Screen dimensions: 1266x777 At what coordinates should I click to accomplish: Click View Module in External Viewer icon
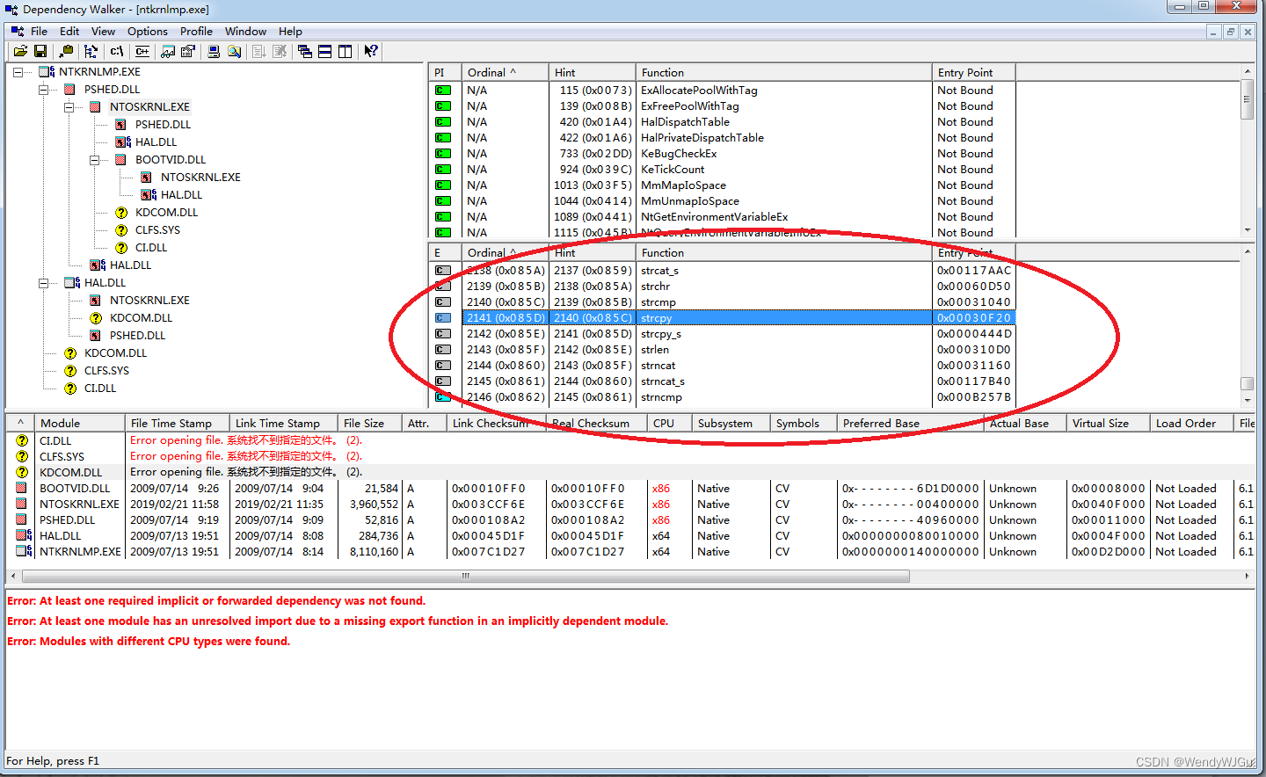[x=168, y=52]
